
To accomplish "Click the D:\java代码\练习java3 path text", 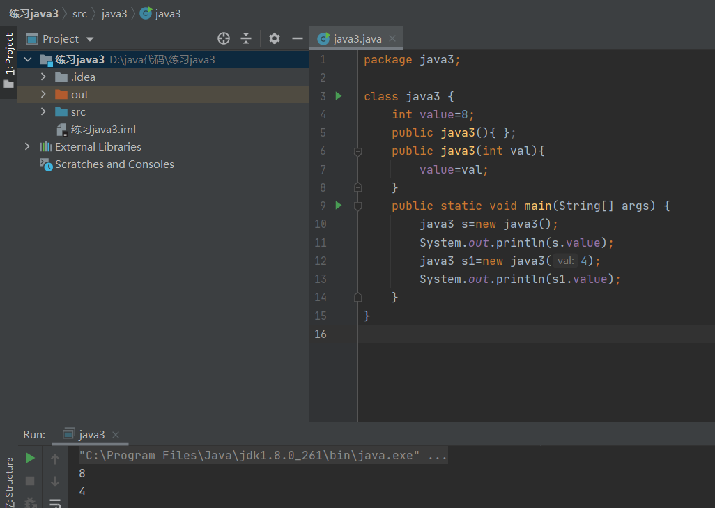I will pos(162,60).
